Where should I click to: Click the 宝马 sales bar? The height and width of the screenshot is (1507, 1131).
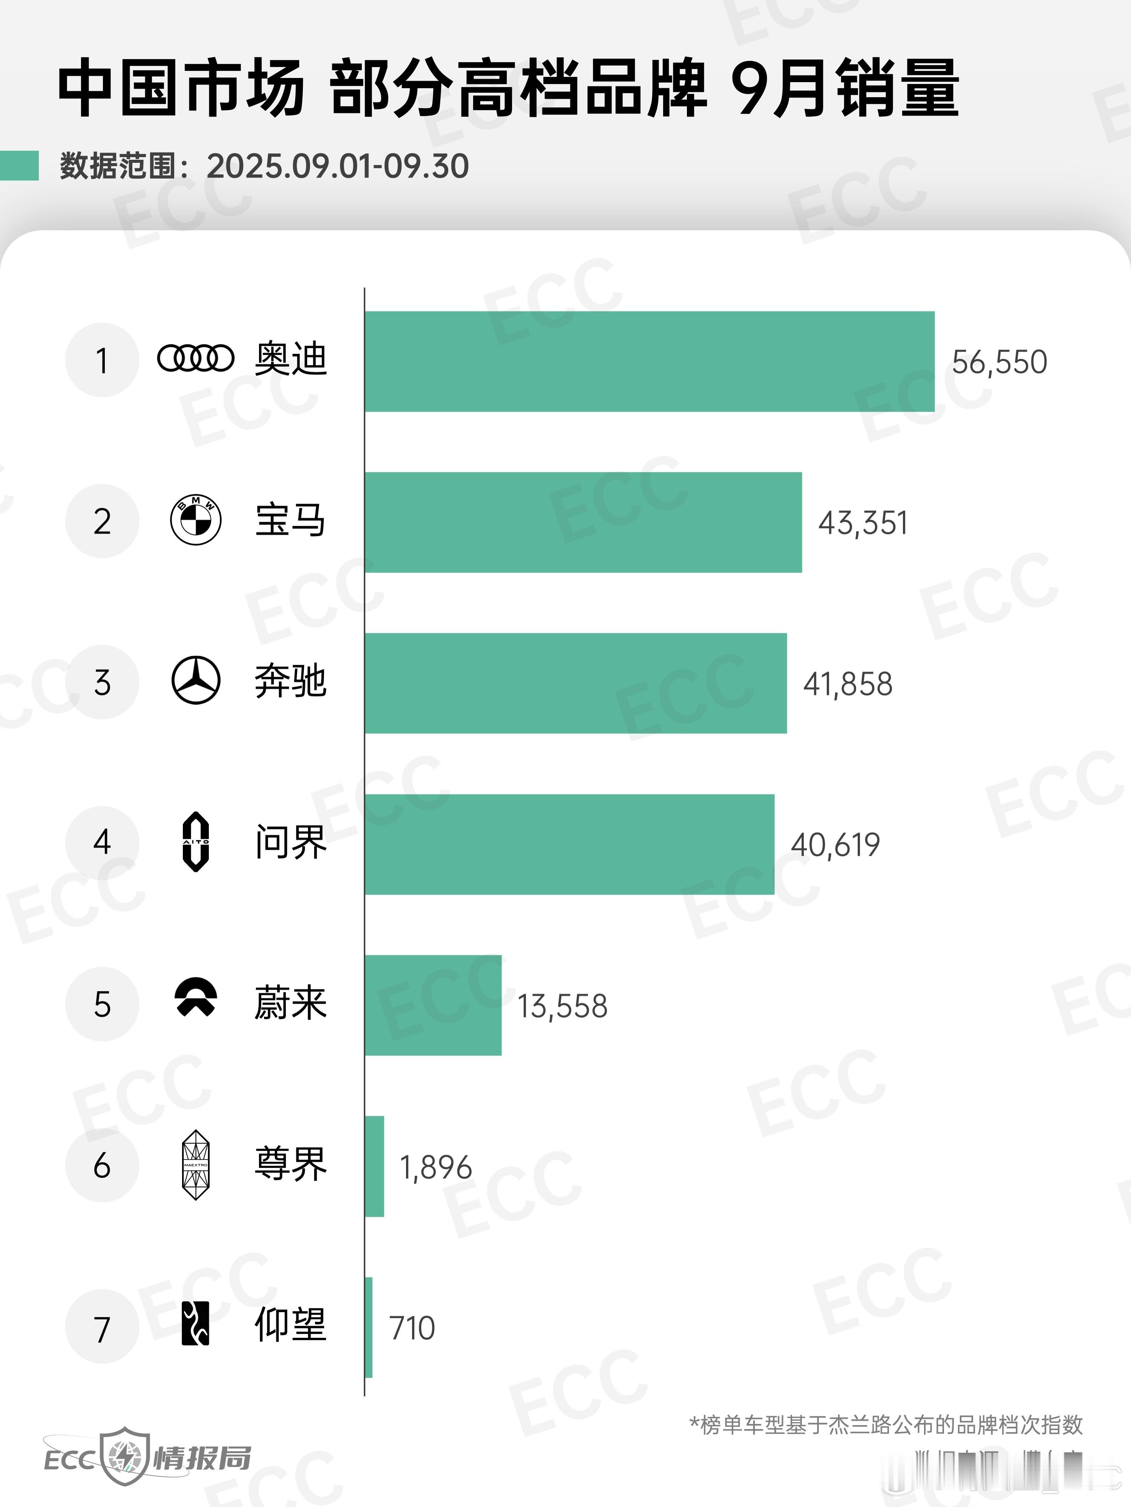click(x=583, y=523)
